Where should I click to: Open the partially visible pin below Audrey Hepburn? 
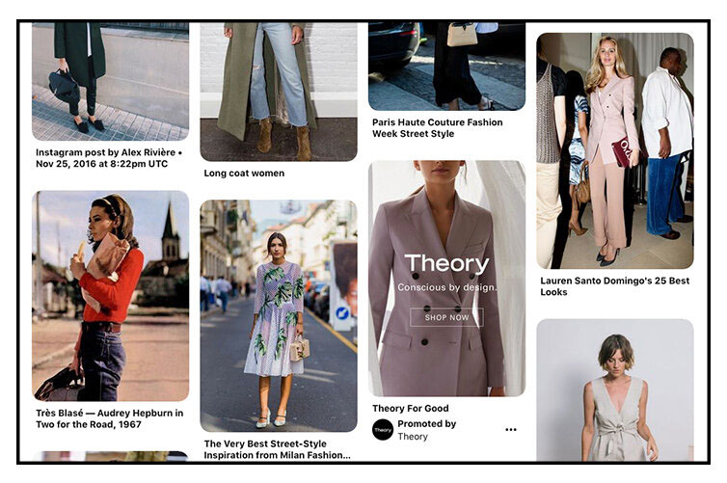point(110,456)
